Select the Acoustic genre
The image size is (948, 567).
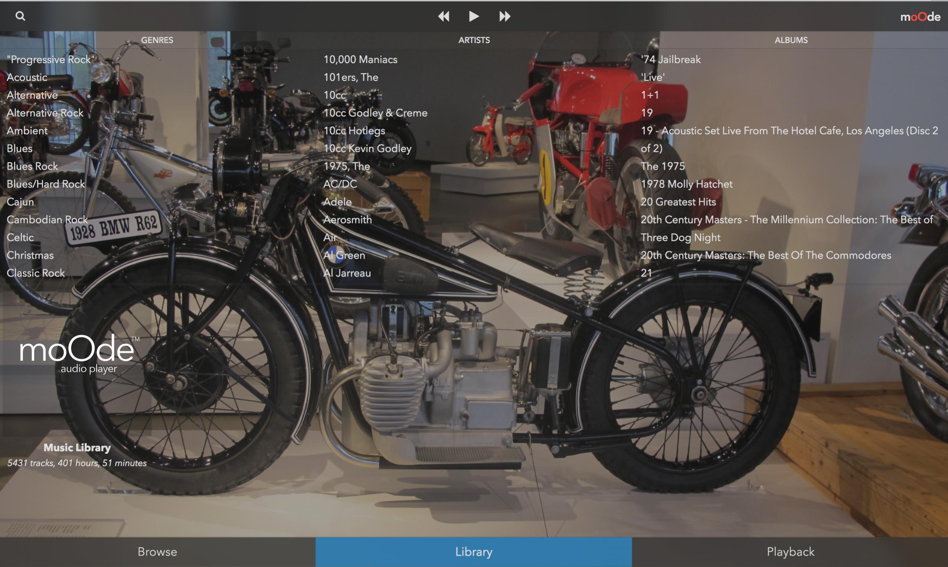tap(27, 77)
